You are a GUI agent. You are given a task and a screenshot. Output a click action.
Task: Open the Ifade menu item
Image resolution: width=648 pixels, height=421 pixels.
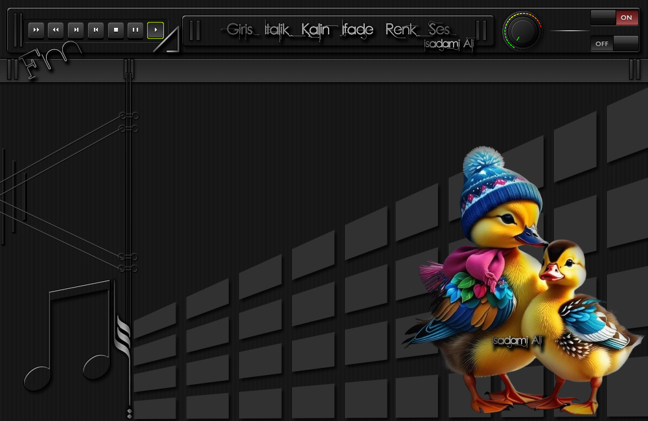(358, 30)
